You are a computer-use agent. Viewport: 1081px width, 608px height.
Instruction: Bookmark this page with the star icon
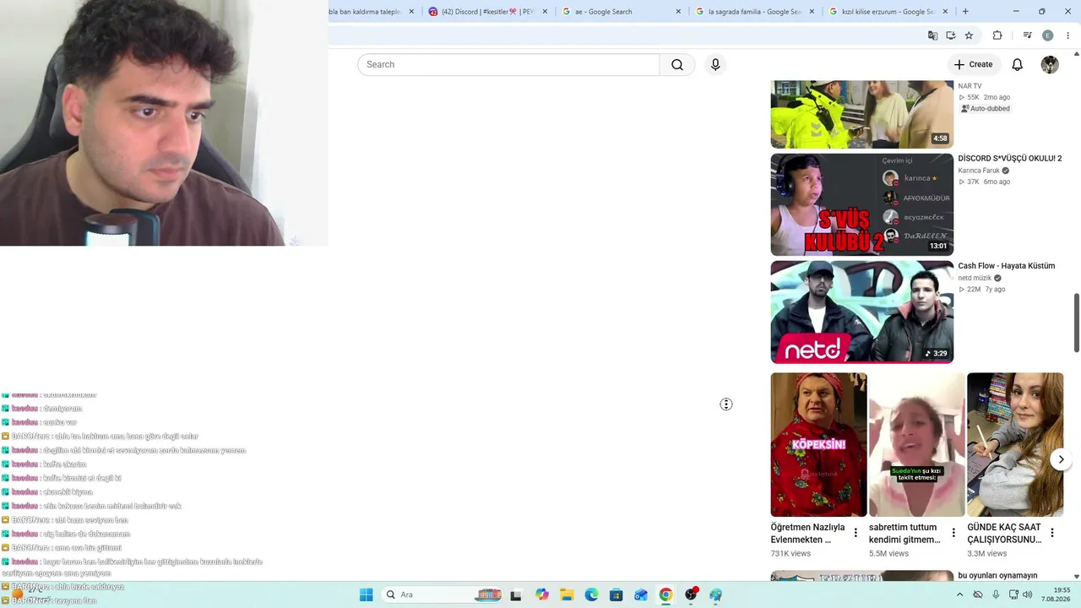[x=969, y=35]
